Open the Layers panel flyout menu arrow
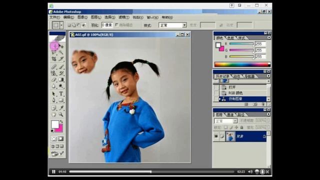 (x=268, y=114)
